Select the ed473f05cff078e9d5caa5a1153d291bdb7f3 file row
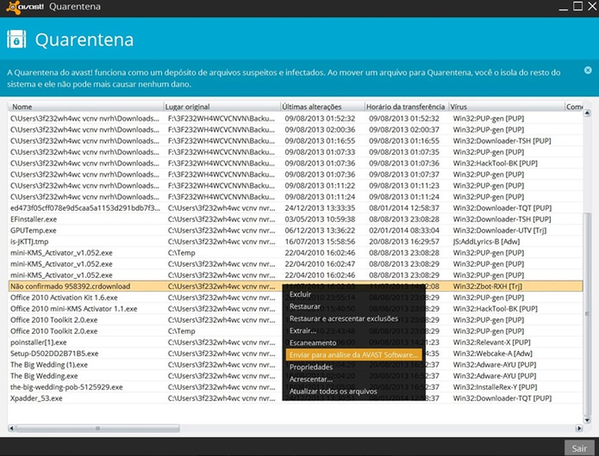 pos(295,208)
